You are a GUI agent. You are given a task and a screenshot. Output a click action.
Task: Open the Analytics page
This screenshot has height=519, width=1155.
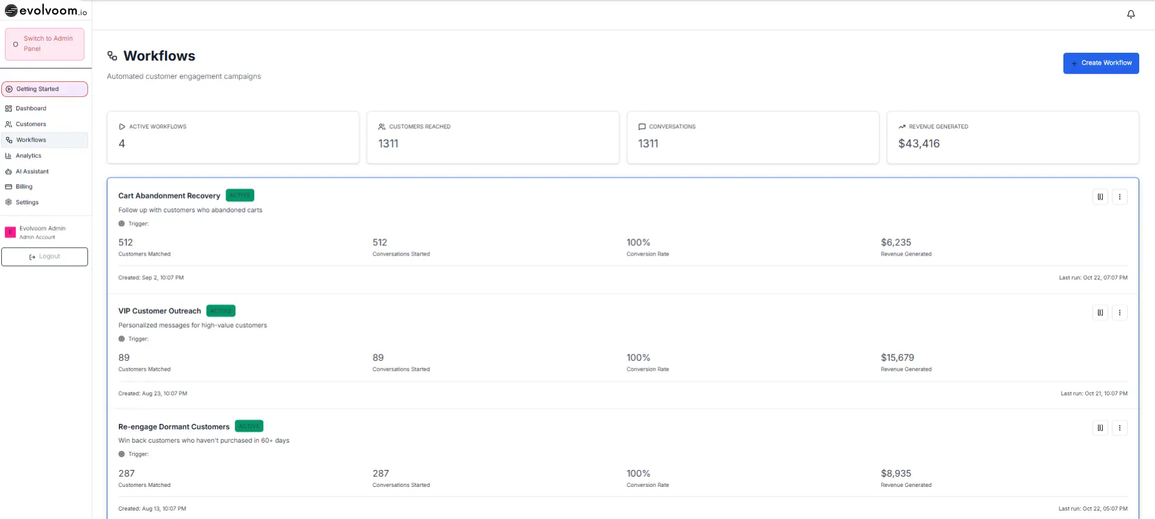point(45,156)
